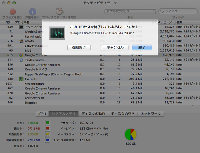Screen dimensions: 200x153
Task: Select the TextExpander app icon
Action: pyautogui.click(x=21, y=60)
